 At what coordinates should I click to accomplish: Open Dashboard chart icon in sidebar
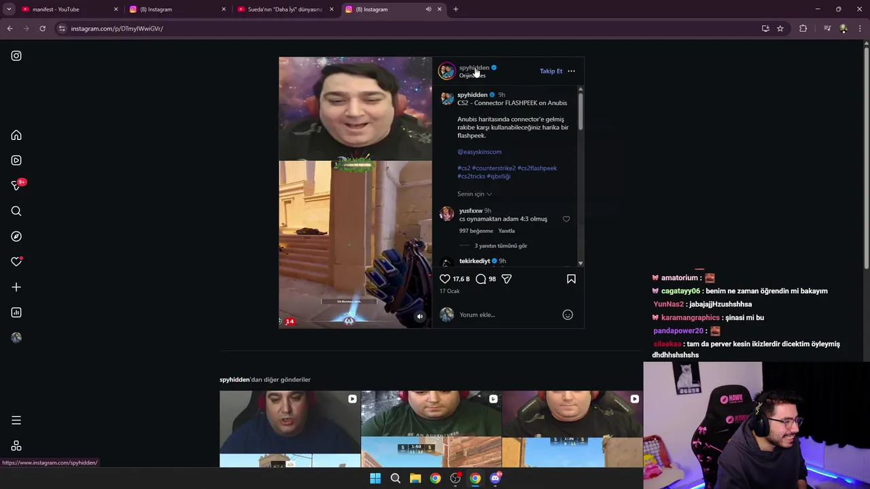point(16,312)
